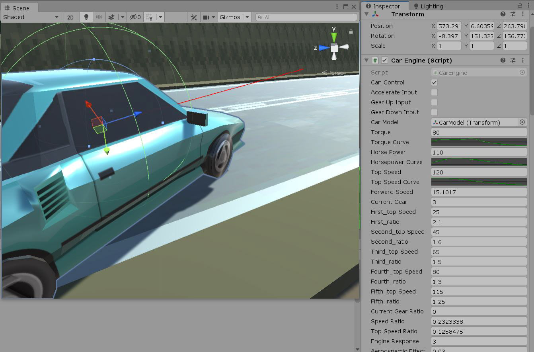Lock the Inspector panel with padlock icon
Image resolution: width=534 pixels, height=352 pixels.
520,5
